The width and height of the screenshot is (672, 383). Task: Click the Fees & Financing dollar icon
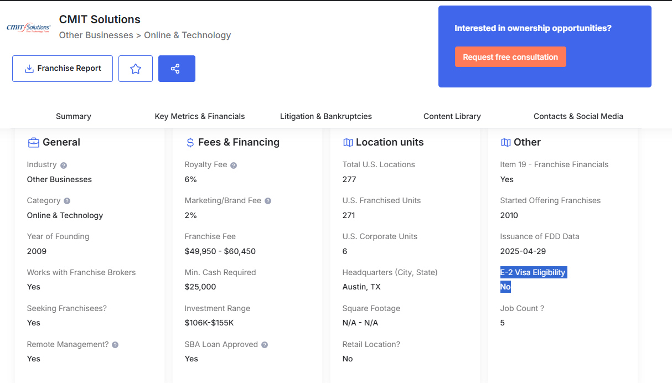click(190, 143)
